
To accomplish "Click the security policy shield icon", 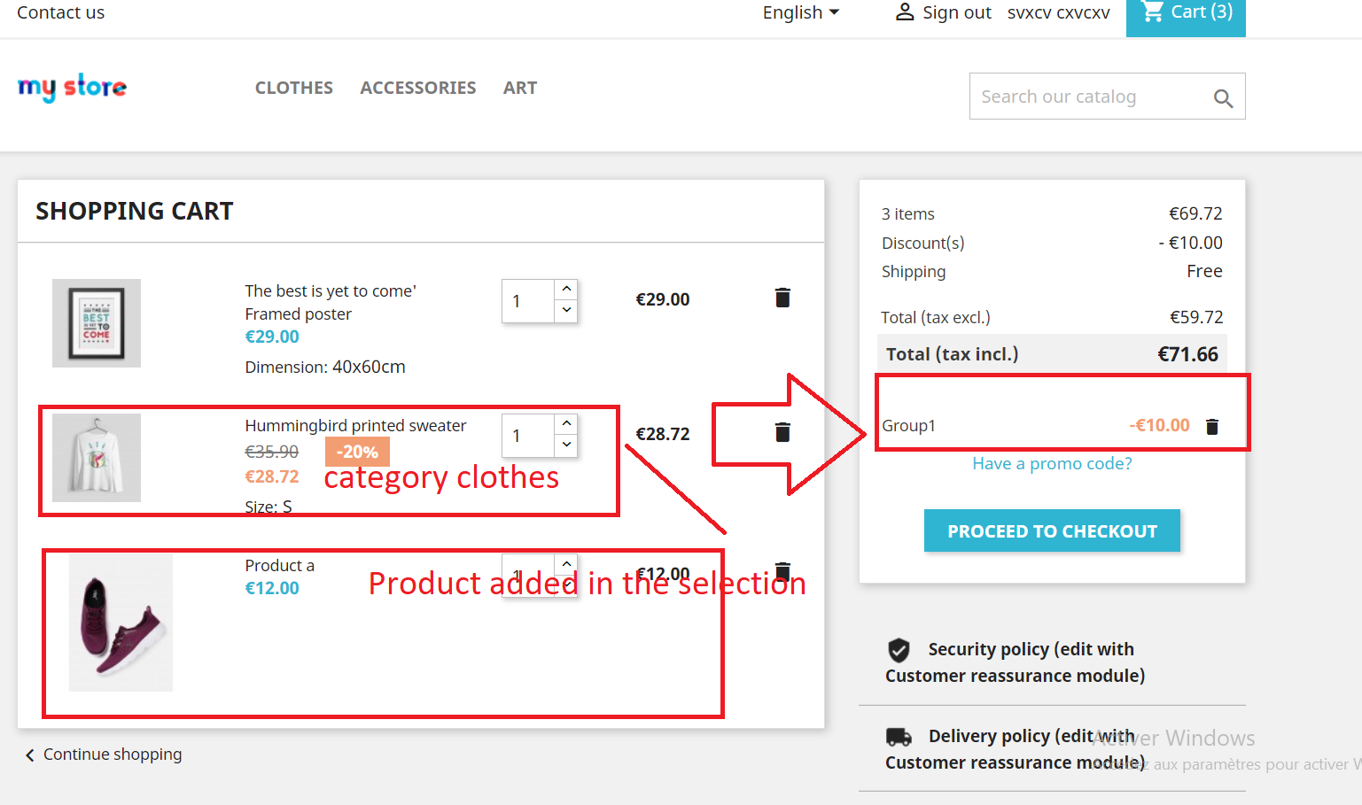I will [x=899, y=650].
